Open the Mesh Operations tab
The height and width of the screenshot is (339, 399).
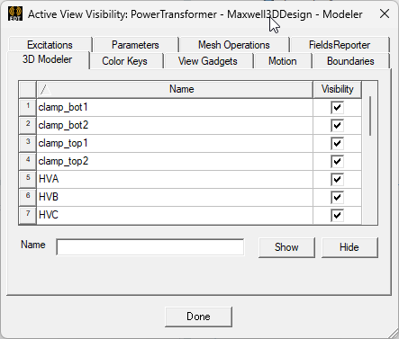(x=234, y=45)
